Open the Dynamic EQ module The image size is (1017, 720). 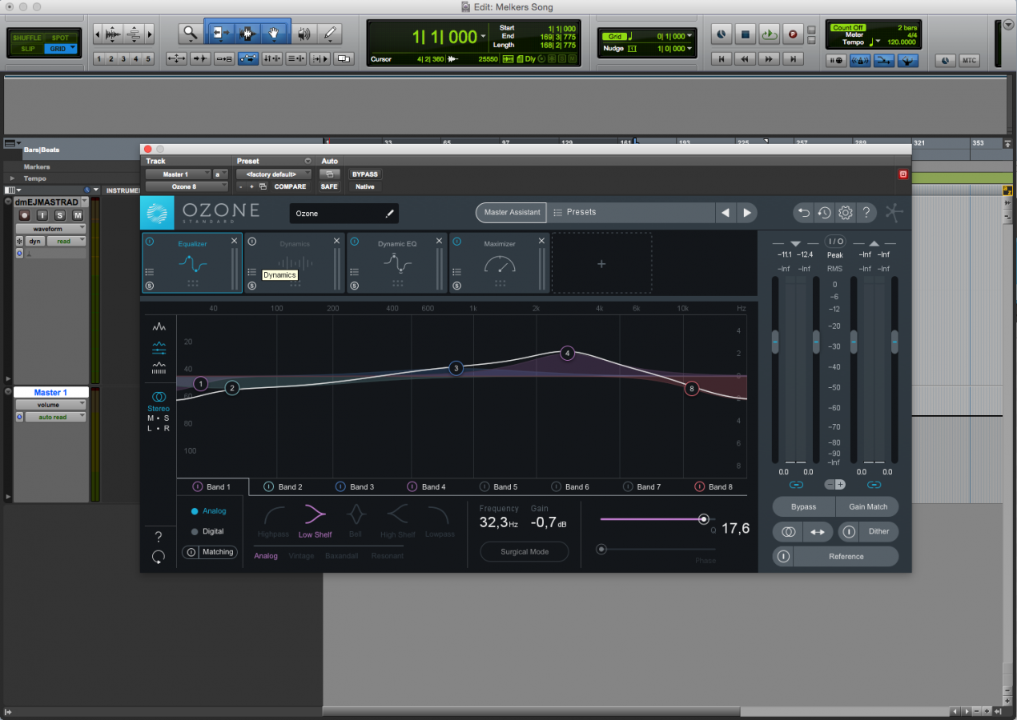click(x=397, y=263)
